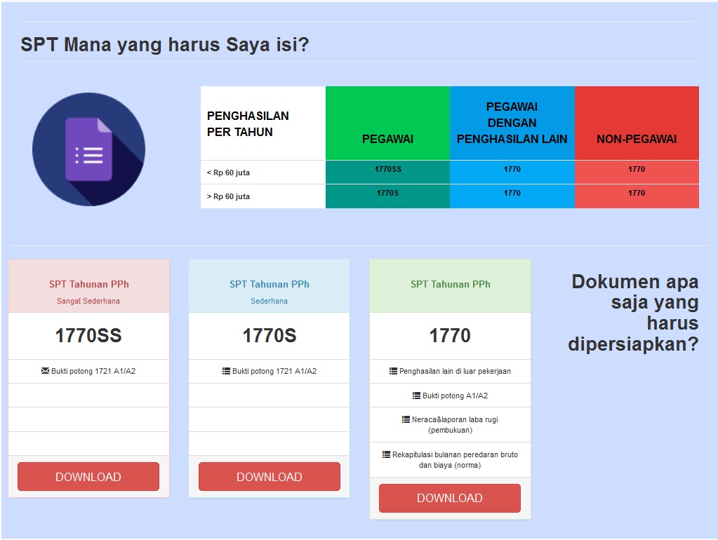
Task: Download the 1770S form
Action: tap(270, 477)
